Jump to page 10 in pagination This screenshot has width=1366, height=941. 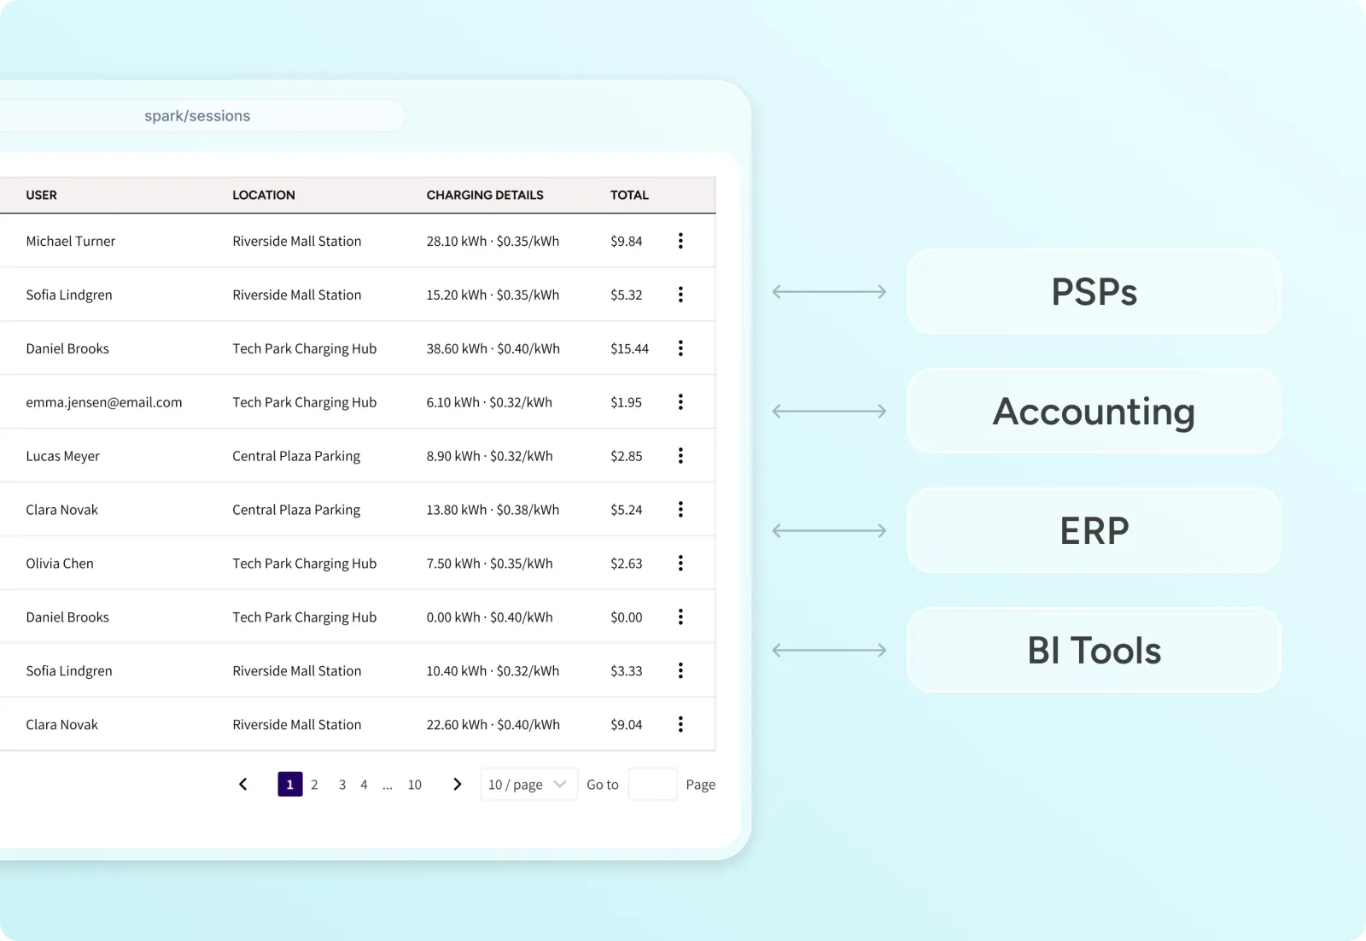414,785
